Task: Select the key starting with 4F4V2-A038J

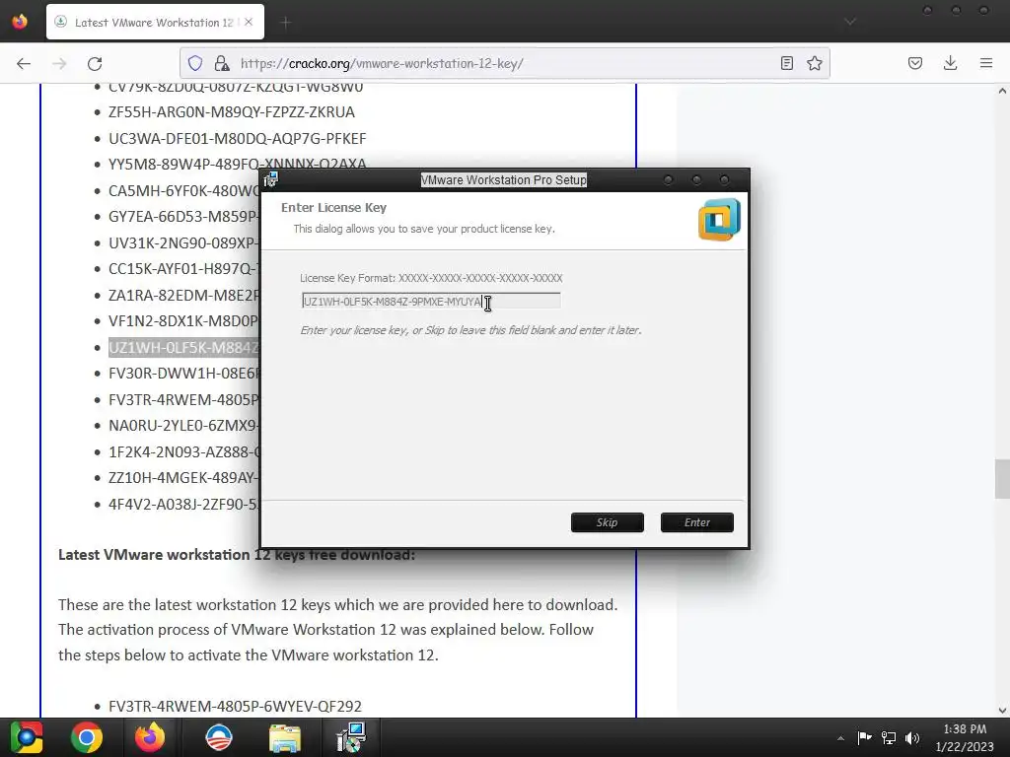Action: (x=183, y=504)
